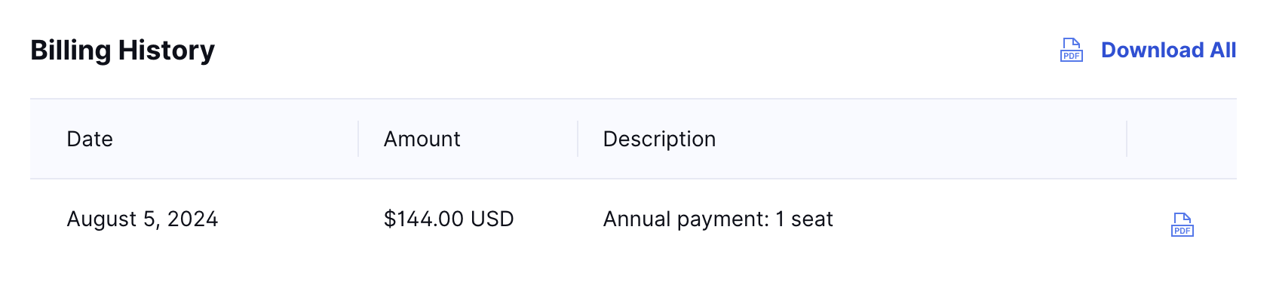The image size is (1273, 285).
Task: Click the USD currency label in the amount
Action: 492,219
